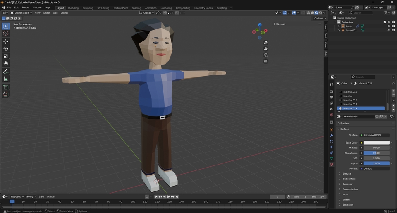Expand the Cube.001 tree item
Screen dimensions: 397x213
pos(339,30)
